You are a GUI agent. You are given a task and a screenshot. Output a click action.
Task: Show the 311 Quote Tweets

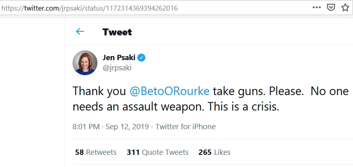coord(157,152)
